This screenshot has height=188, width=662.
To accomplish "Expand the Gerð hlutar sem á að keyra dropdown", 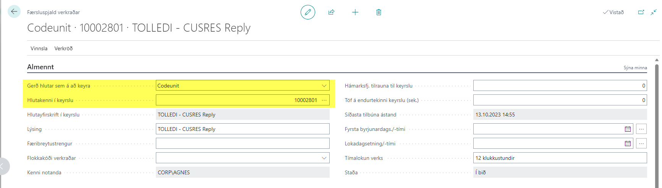I will point(324,86).
